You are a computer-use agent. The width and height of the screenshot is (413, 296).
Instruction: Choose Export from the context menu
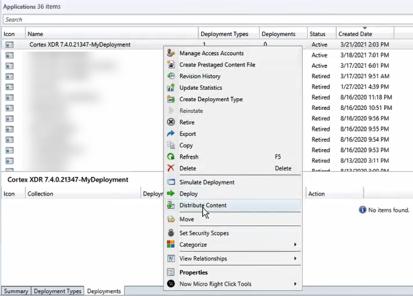(233, 134)
